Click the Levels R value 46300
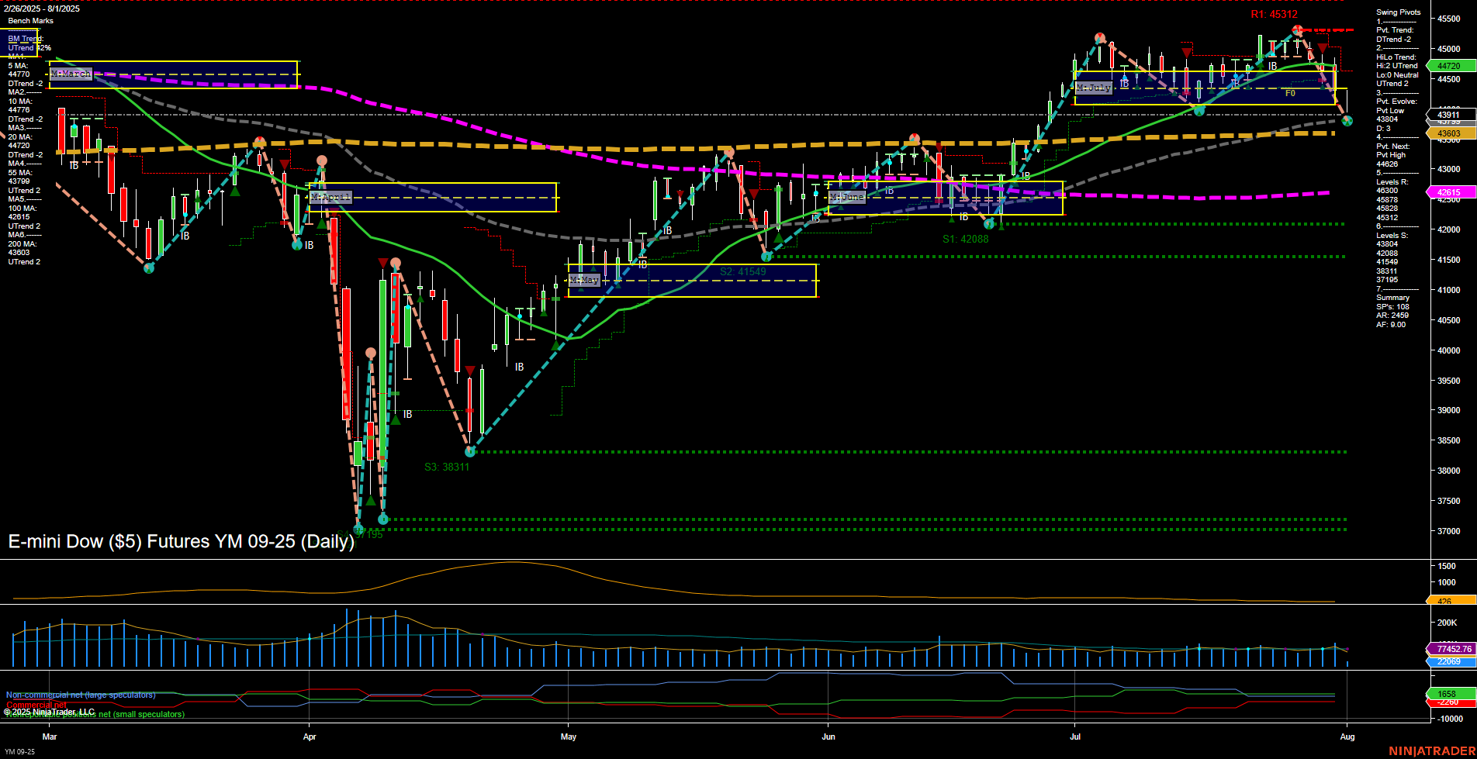Screen dimensions: 1477x759 coord(1387,191)
